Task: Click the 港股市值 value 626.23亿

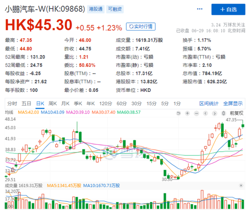Action: (217, 82)
